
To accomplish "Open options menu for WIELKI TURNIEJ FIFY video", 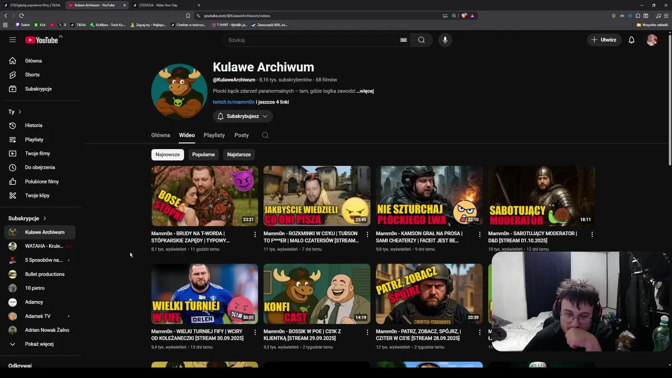I will tap(255, 332).
